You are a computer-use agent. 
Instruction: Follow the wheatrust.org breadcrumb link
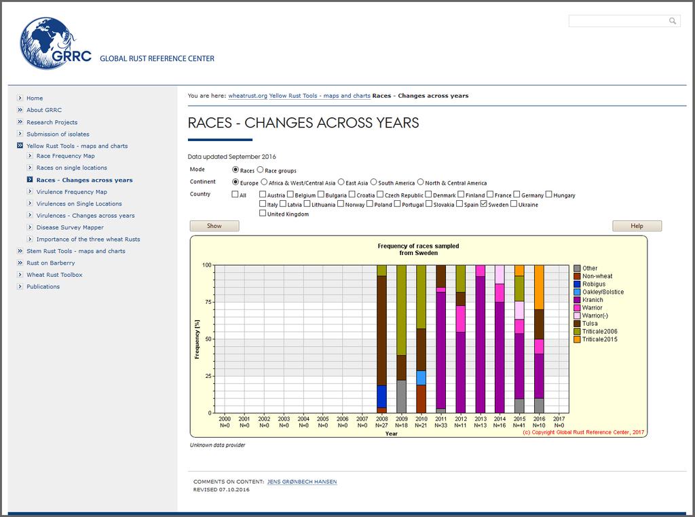click(248, 96)
